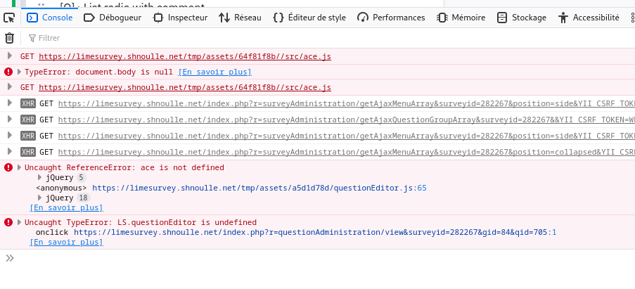The image size is (635, 289).
Task: Clear console with trash icon
Action: [10, 38]
